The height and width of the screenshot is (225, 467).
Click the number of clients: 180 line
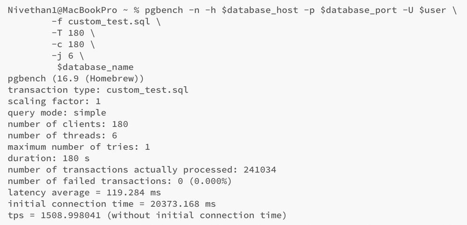68,124
